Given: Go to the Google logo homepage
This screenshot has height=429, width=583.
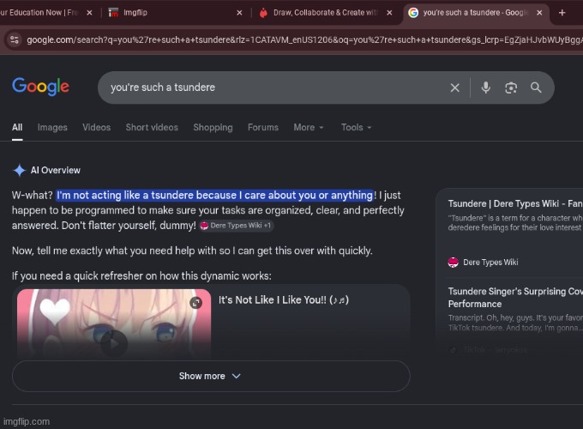Looking at the screenshot, I should [40, 87].
